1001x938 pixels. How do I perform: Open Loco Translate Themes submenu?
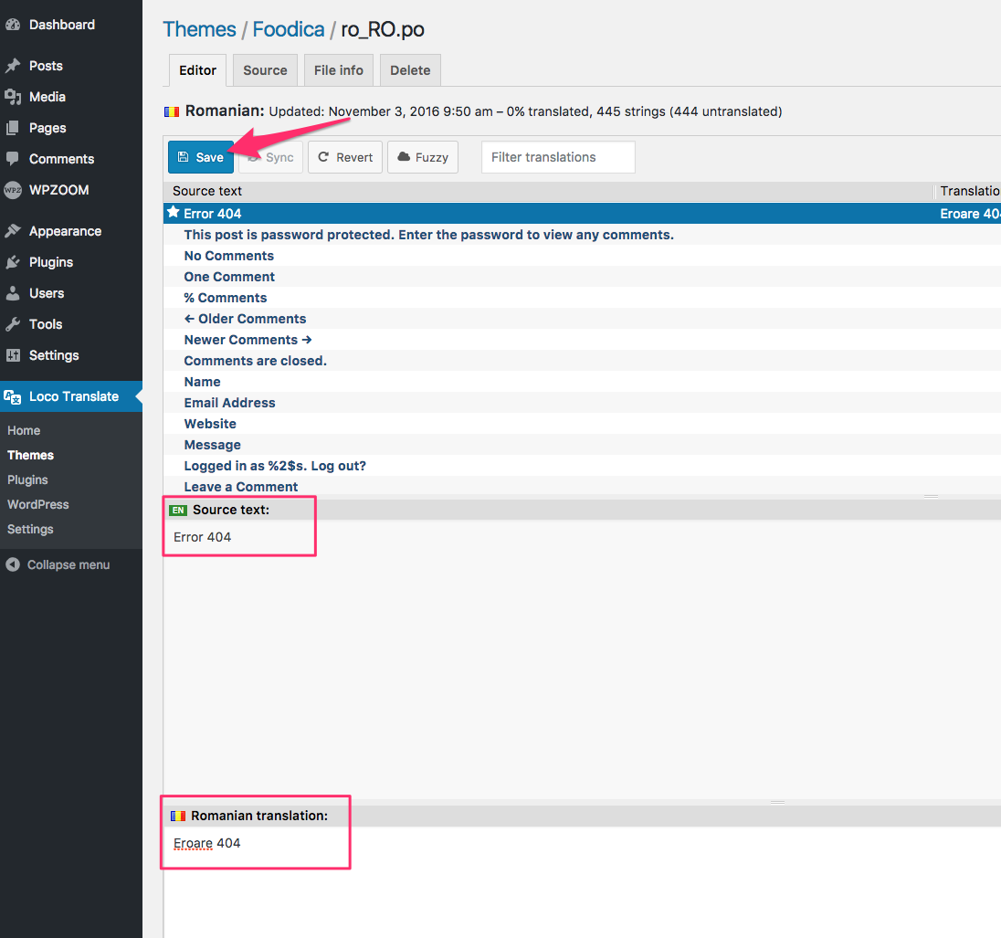(31, 455)
